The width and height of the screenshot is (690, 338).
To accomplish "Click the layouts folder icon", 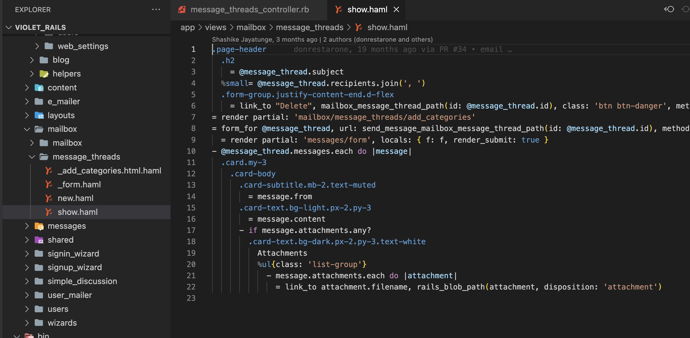I will point(39,115).
